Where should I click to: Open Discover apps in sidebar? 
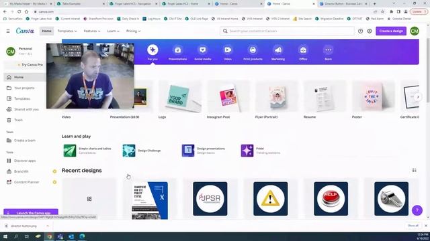click(25, 161)
